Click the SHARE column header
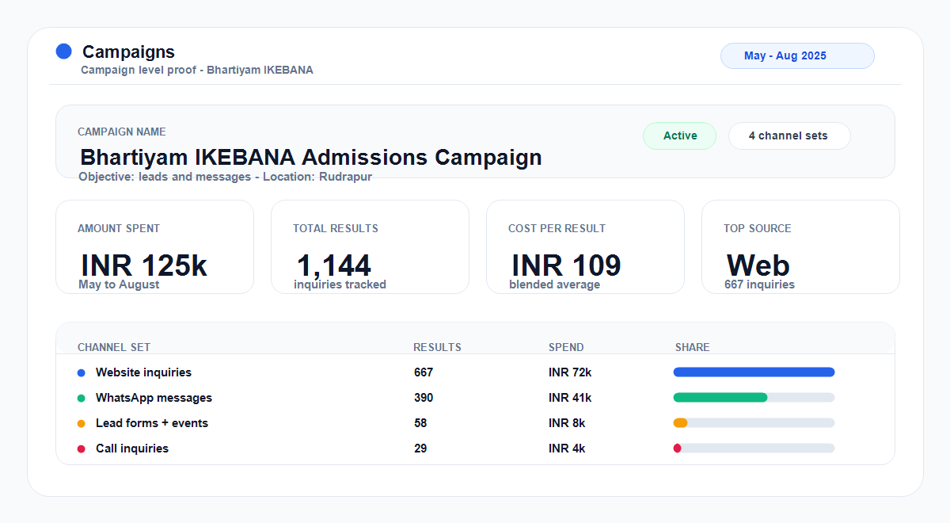The height and width of the screenshot is (523, 950). tap(693, 347)
